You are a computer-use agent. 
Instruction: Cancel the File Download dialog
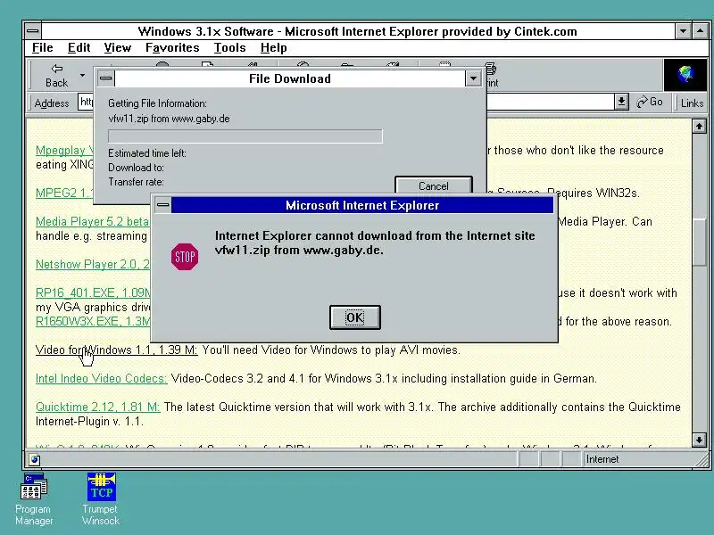click(433, 185)
